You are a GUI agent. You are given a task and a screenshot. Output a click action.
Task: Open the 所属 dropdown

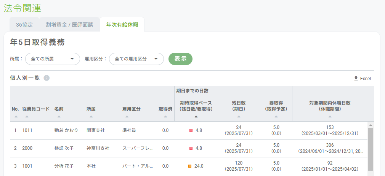point(53,59)
